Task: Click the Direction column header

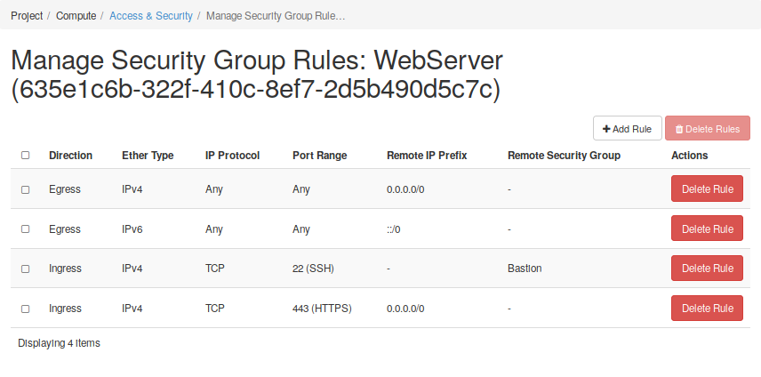Action: pos(70,156)
